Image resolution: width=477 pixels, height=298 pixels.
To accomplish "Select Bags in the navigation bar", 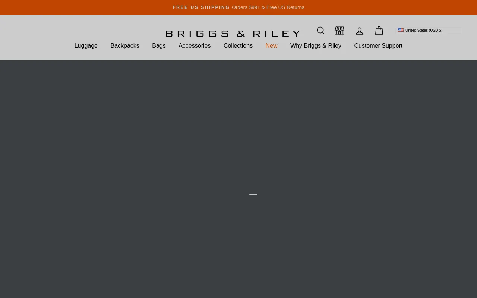I will [159, 46].
